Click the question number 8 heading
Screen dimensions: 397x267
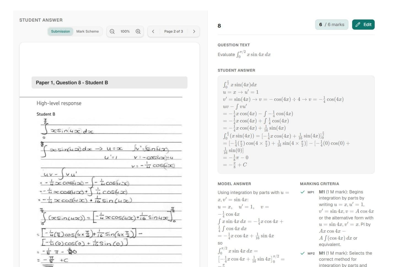tap(219, 26)
